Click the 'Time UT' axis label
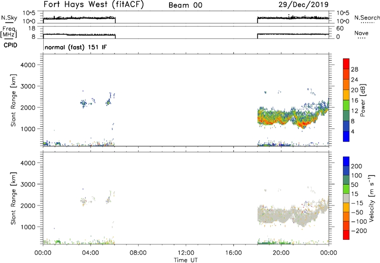This screenshot has width=380, height=263. (x=186, y=260)
